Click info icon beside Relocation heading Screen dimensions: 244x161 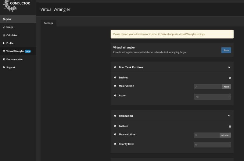[115, 116]
